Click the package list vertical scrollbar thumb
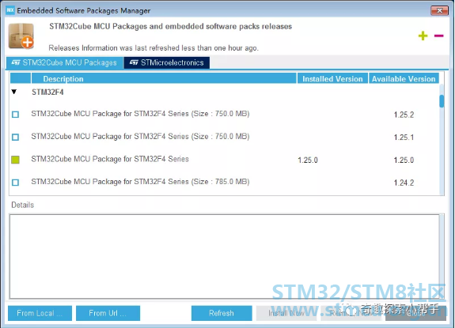The width and height of the screenshot is (455, 328). (442, 101)
